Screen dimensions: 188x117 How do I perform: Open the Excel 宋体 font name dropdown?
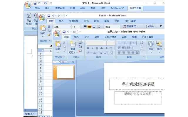click(x=70, y=27)
